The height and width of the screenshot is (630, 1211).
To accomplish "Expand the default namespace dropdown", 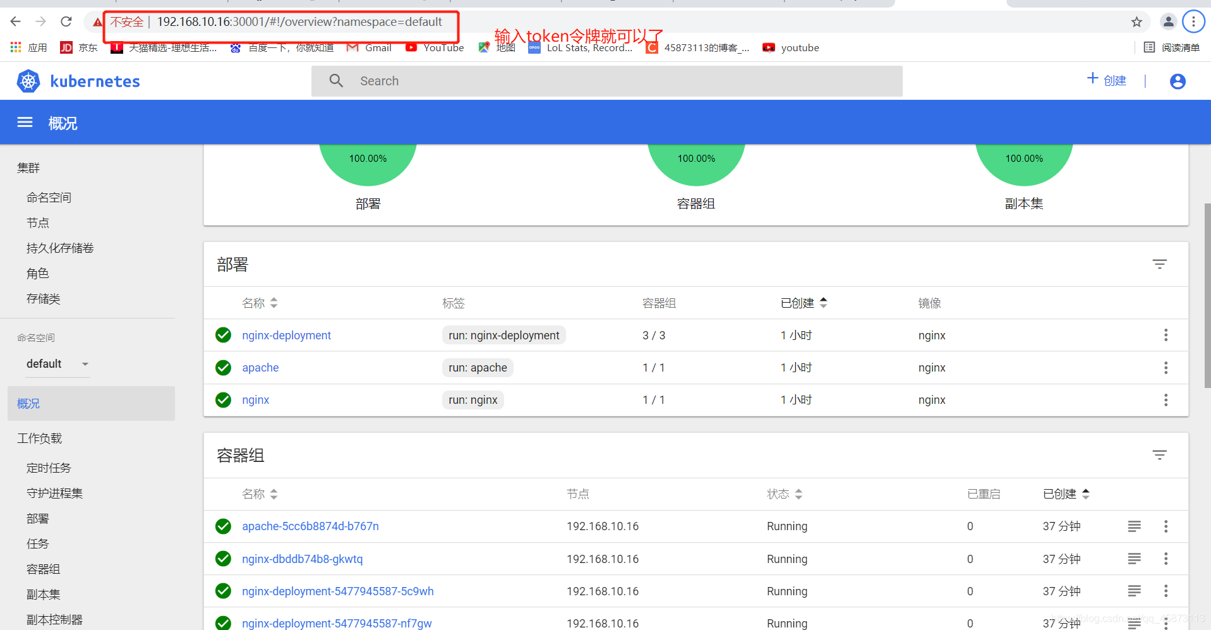I will pos(57,364).
